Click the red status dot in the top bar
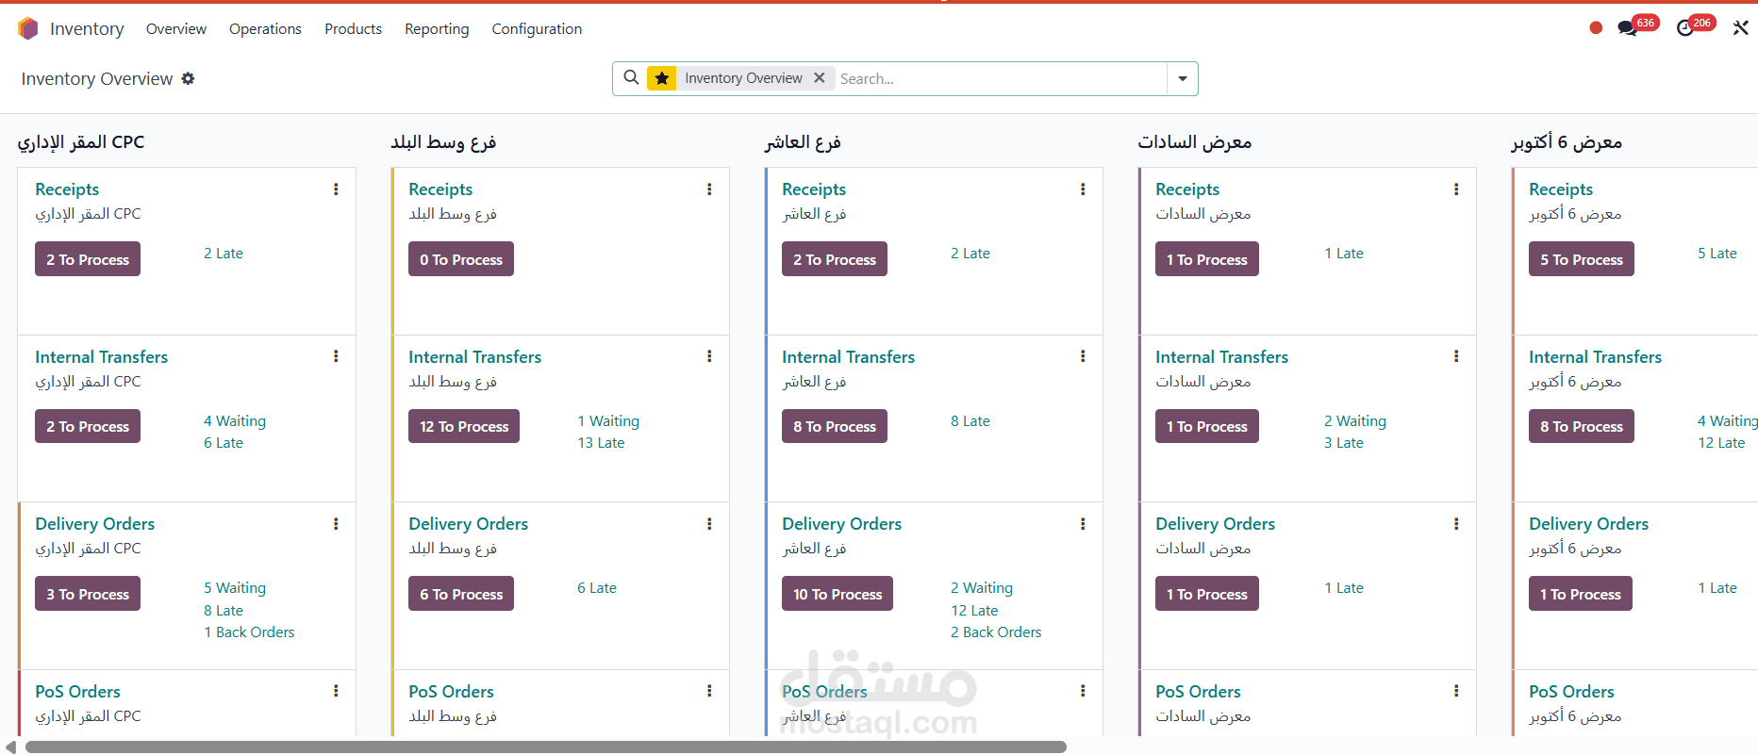 [x=1596, y=28]
